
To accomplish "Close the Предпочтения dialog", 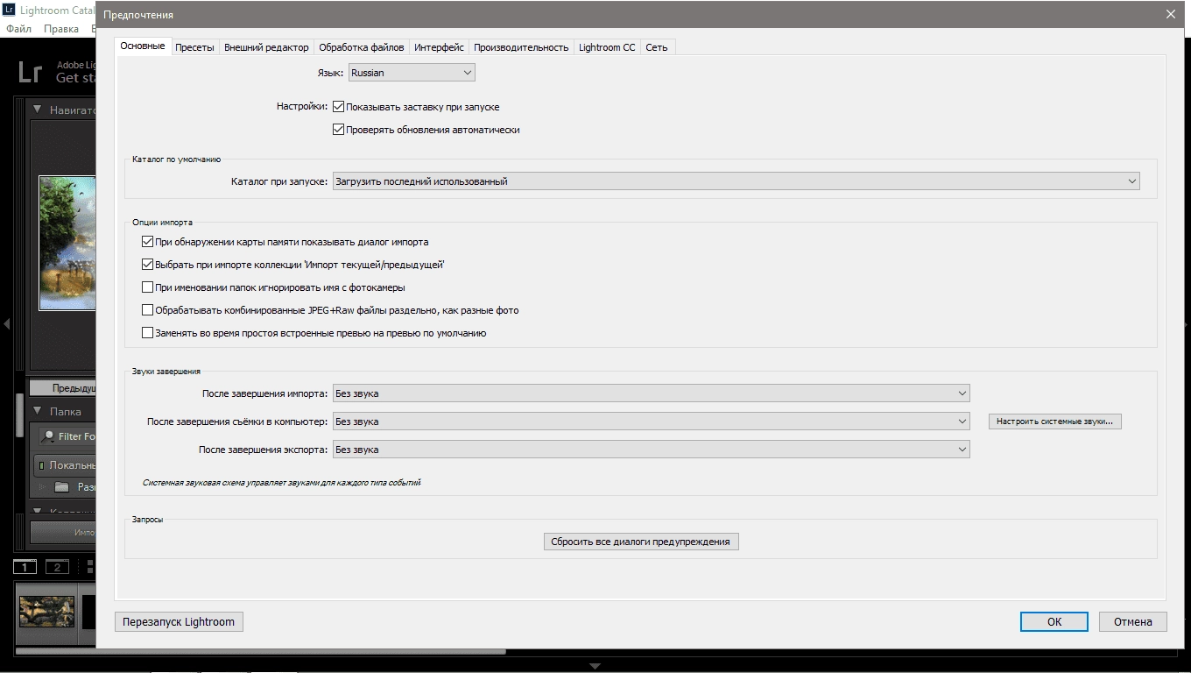I will tap(1171, 14).
